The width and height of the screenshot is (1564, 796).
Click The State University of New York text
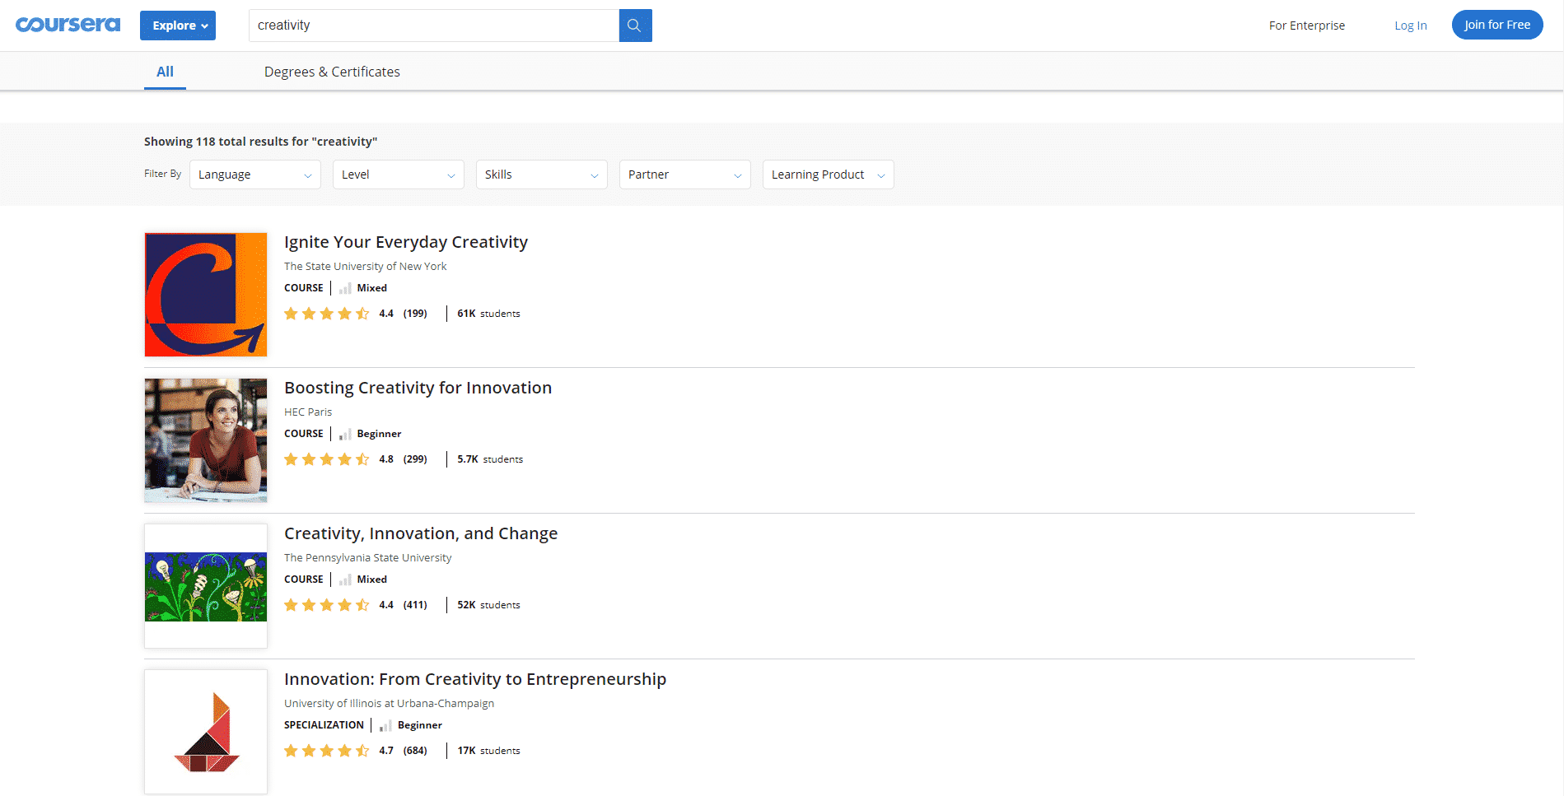click(366, 266)
